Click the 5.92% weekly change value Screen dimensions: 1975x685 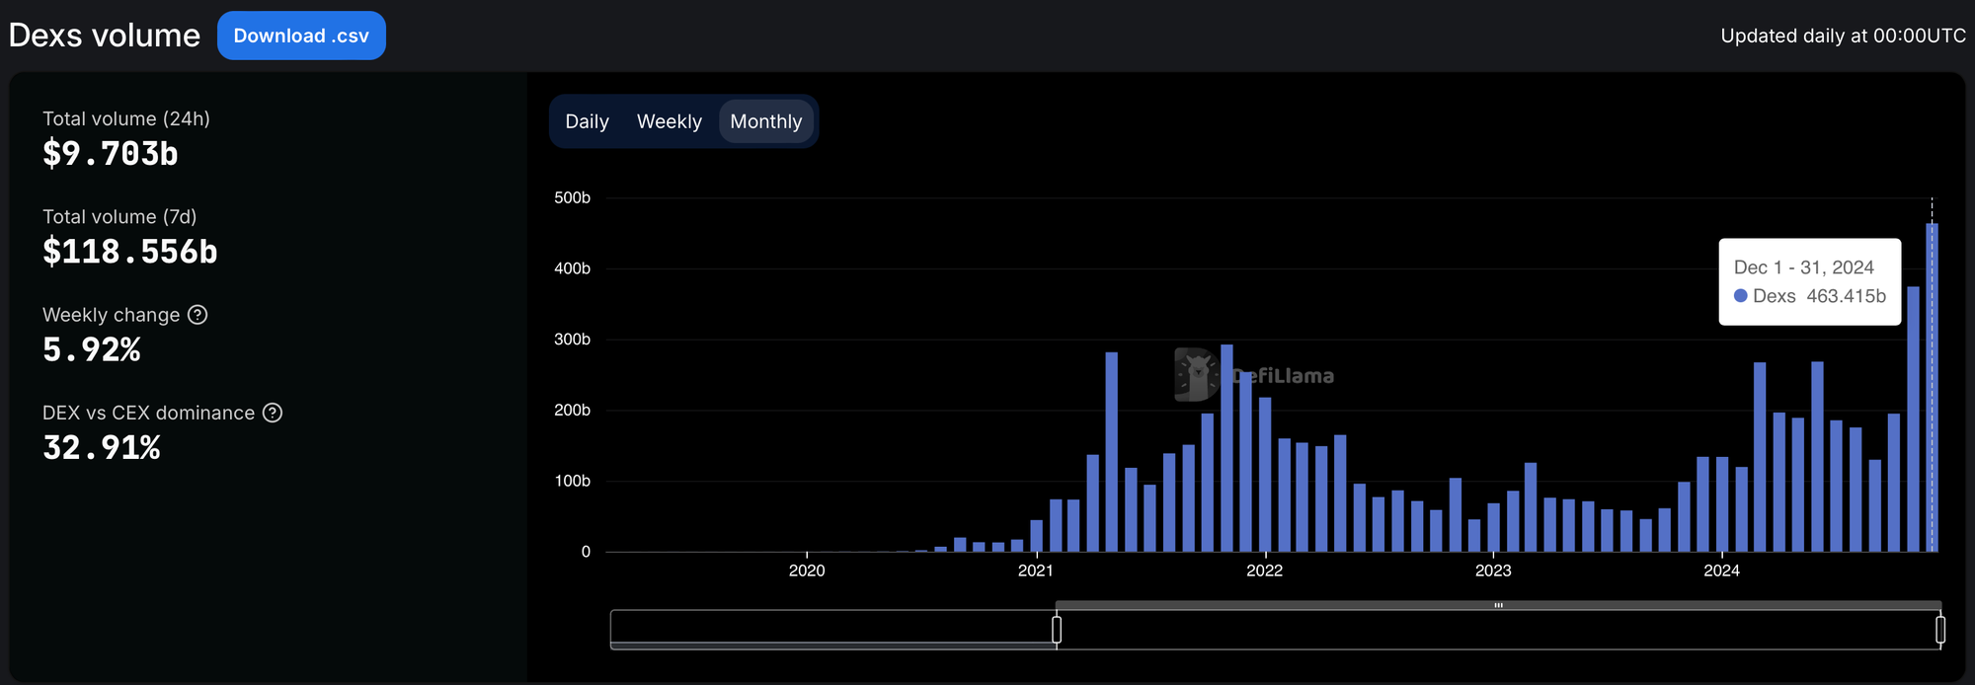[x=92, y=349]
